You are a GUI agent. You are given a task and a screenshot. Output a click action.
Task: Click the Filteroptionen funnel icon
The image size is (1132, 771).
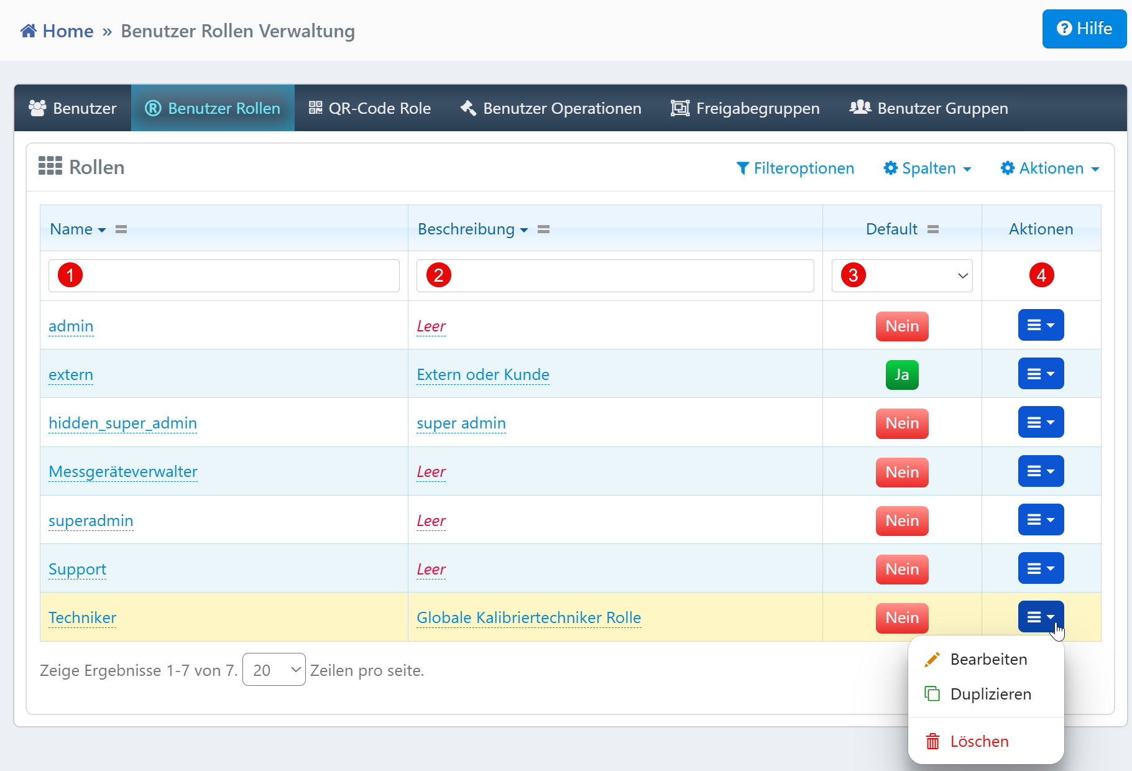742,169
